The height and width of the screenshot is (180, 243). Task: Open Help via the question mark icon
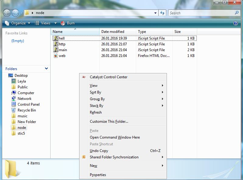[236, 23]
